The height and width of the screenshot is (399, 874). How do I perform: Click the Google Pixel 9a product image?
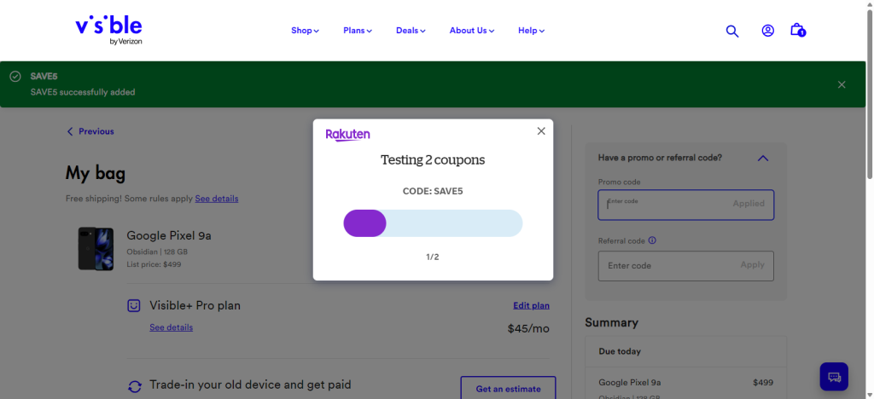click(96, 249)
